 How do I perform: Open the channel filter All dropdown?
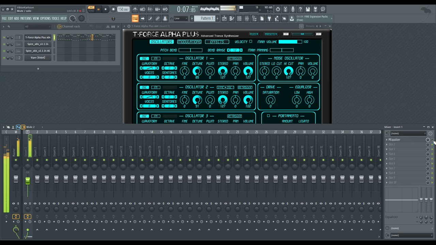(38, 27)
